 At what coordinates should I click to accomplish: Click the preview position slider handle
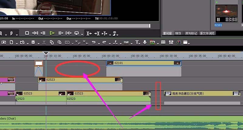coord(149,26)
